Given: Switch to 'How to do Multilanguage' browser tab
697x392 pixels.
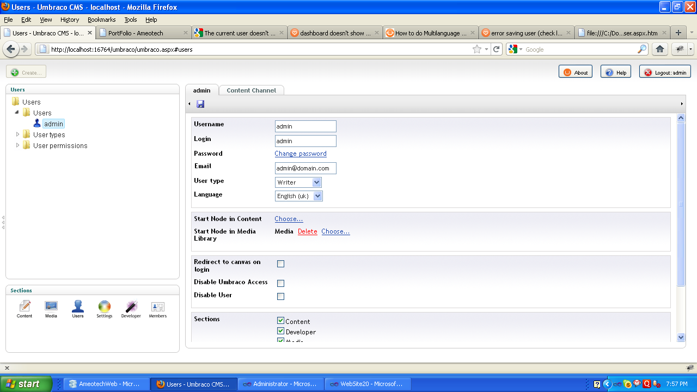Looking at the screenshot, I should (431, 33).
